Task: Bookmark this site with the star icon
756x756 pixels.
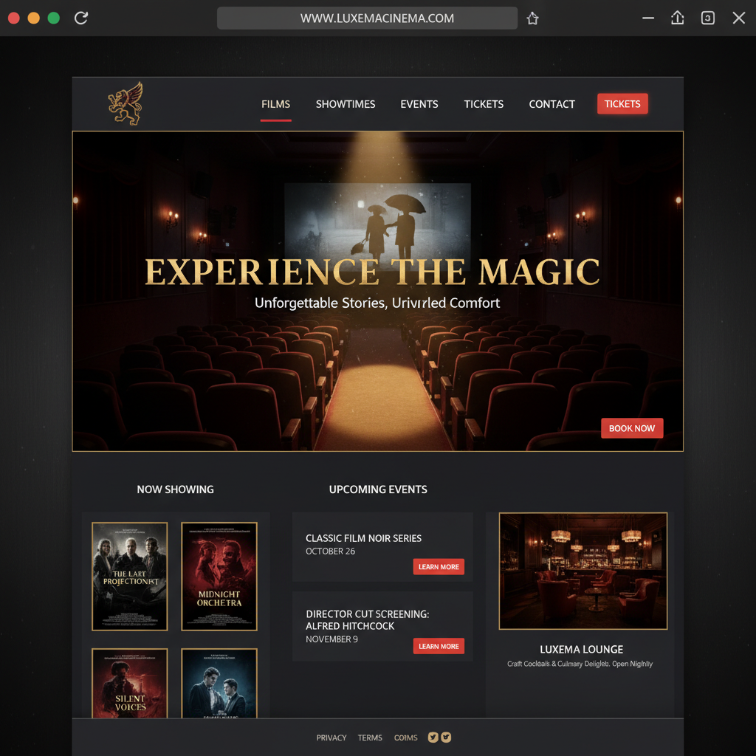Action: [532, 19]
